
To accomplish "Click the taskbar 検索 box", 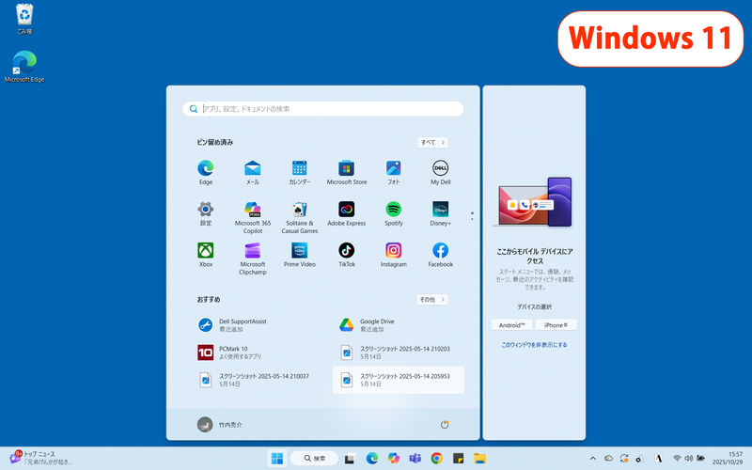I will 314,459.
